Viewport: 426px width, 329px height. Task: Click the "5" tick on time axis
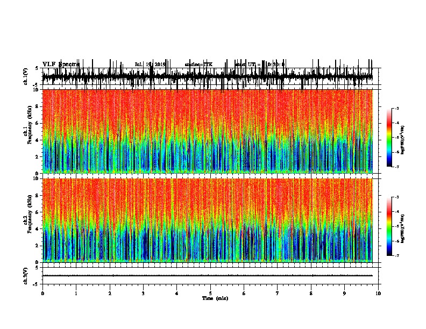click(210, 293)
